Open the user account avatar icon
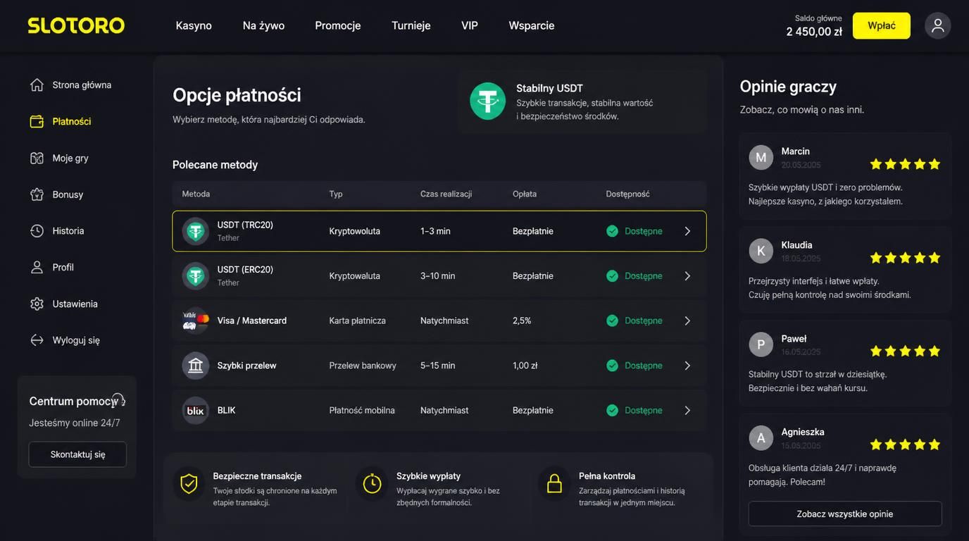 click(x=938, y=25)
